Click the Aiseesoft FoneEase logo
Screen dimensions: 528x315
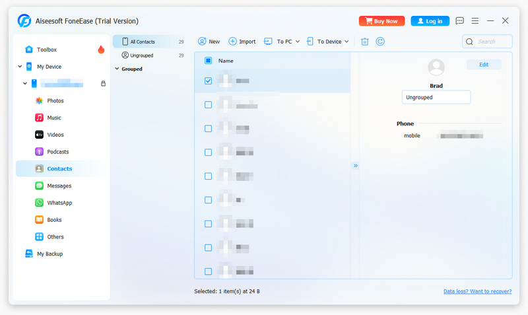click(x=24, y=20)
